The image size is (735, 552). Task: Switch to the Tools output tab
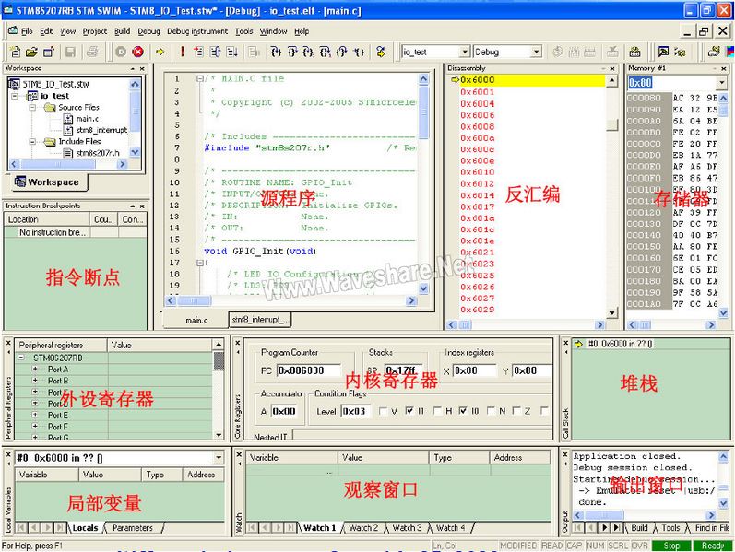670,528
